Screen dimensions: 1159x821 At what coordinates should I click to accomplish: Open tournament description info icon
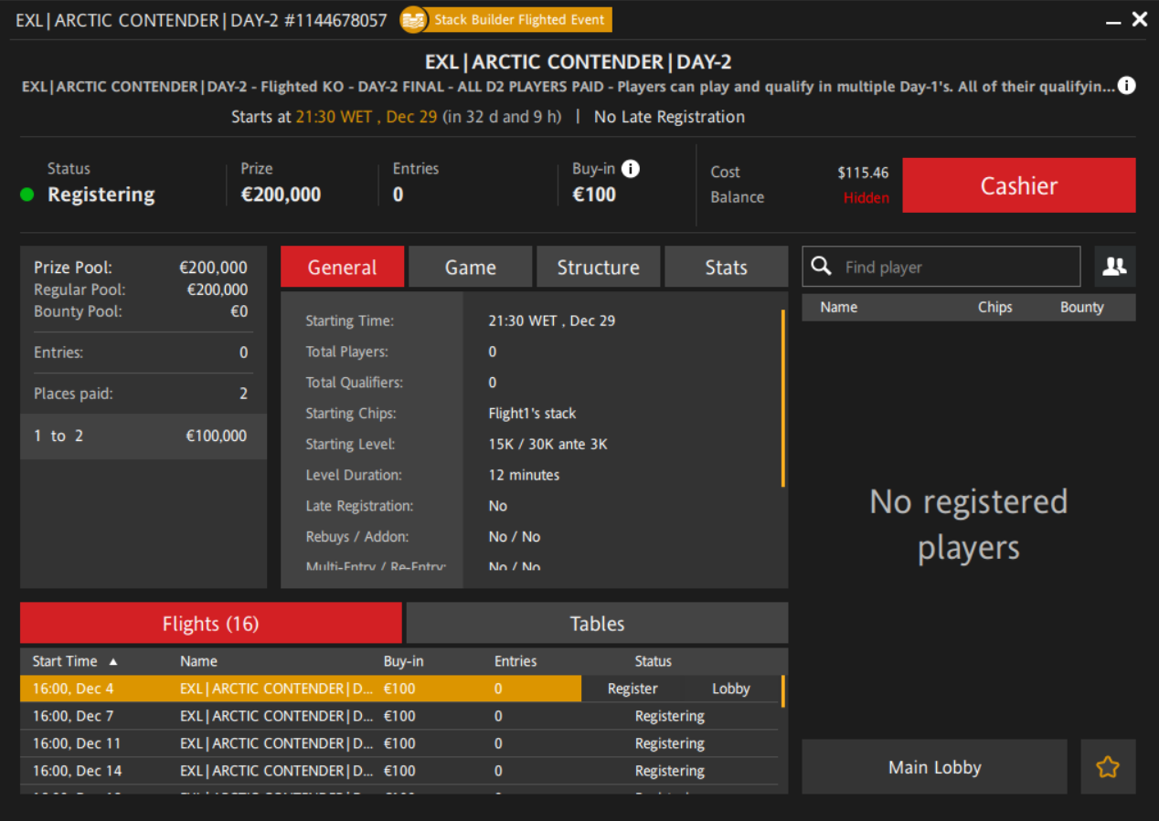pos(1127,86)
